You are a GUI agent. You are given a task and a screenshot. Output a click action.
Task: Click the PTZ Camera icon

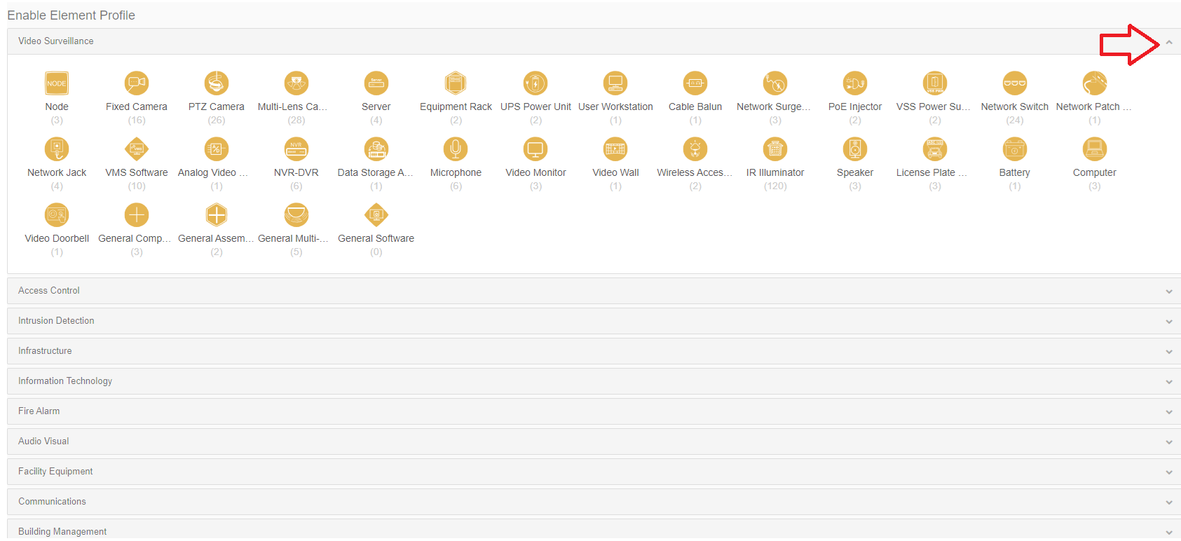[x=217, y=83]
